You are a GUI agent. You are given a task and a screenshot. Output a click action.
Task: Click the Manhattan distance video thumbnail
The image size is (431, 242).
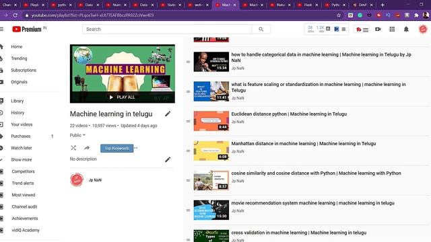[211, 151]
